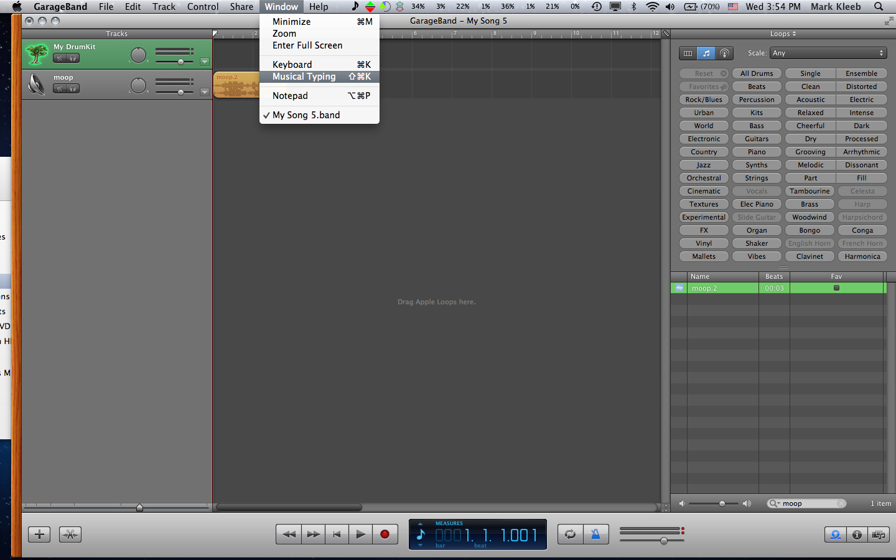Click the moop track speaker icon

37,84
